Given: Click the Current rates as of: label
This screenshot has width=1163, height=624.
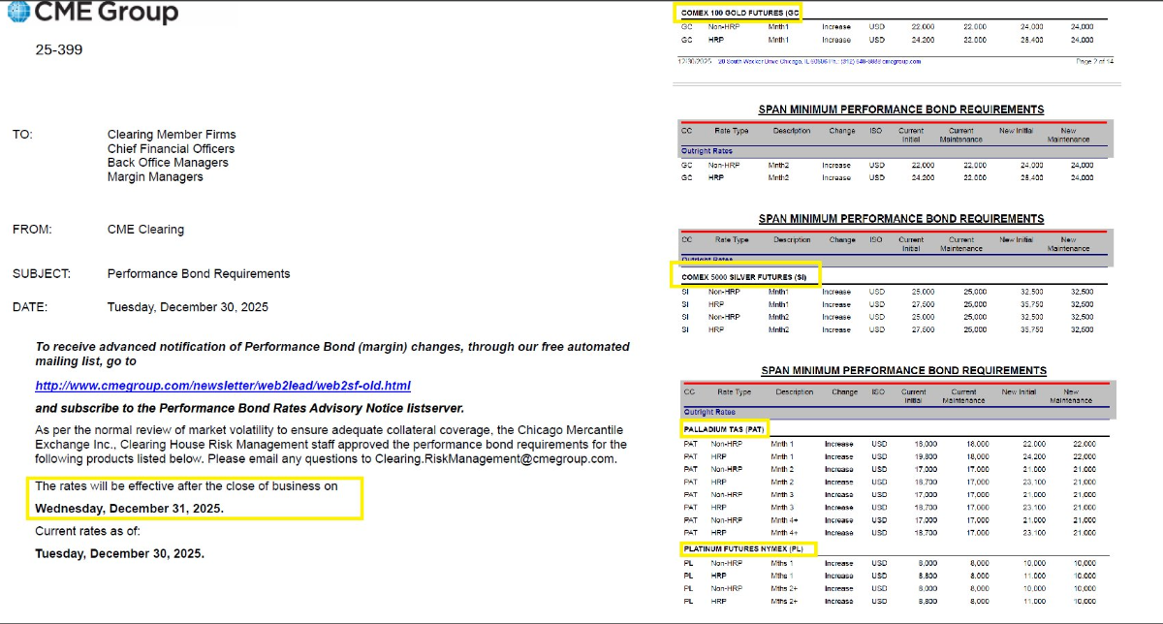Looking at the screenshot, I should (x=87, y=531).
